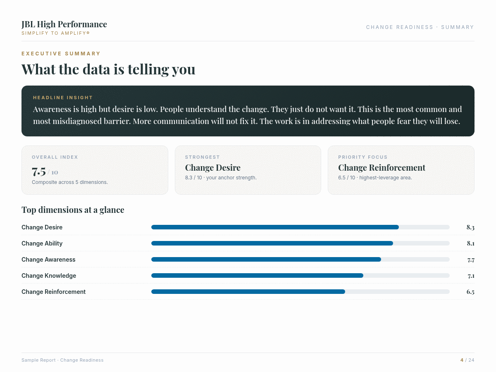The width and height of the screenshot is (496, 372).
Task: Click the 6.5 score in the bar list
Action: tap(470, 292)
